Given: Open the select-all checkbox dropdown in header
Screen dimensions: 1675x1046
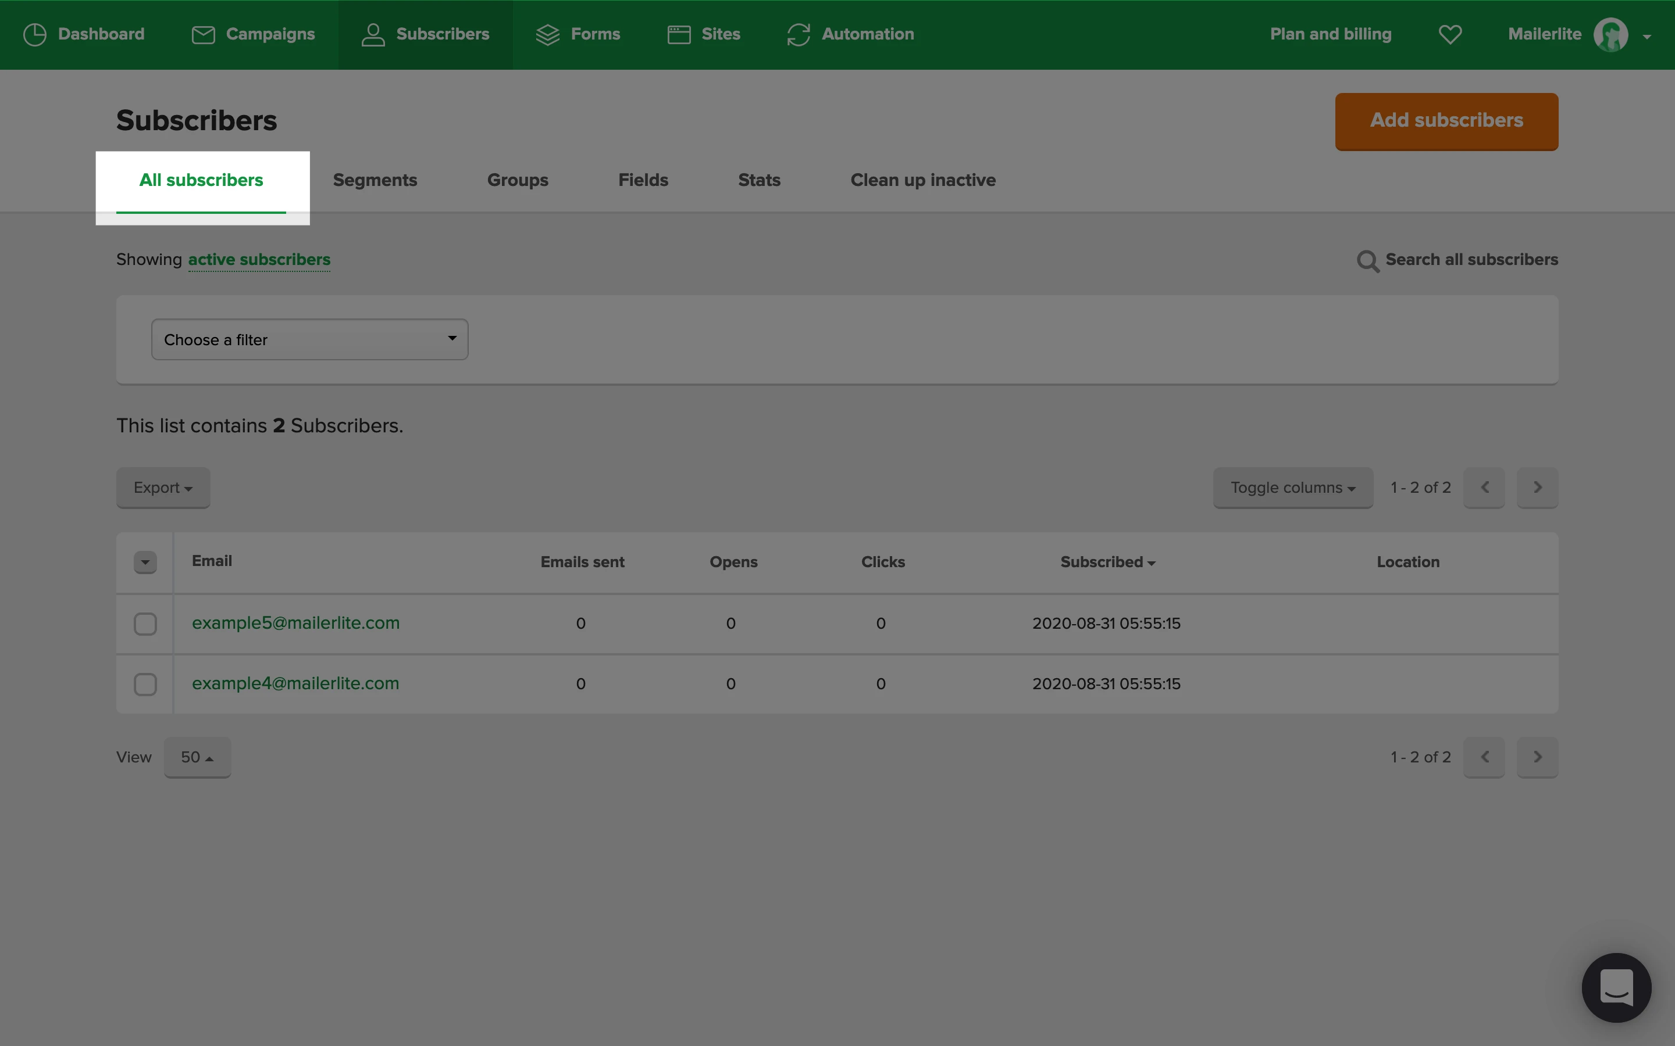Looking at the screenshot, I should coord(145,562).
